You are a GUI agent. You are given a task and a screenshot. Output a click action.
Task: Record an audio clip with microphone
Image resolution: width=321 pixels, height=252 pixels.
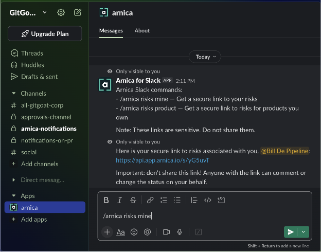tap(180, 232)
